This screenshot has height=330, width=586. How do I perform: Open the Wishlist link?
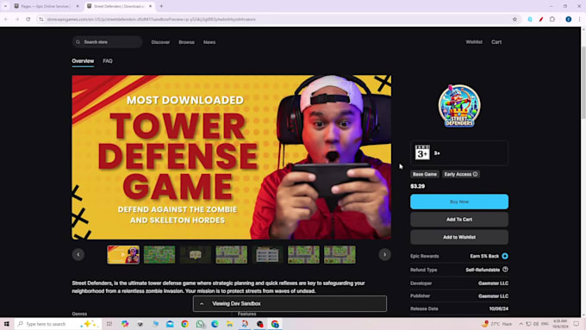point(474,42)
